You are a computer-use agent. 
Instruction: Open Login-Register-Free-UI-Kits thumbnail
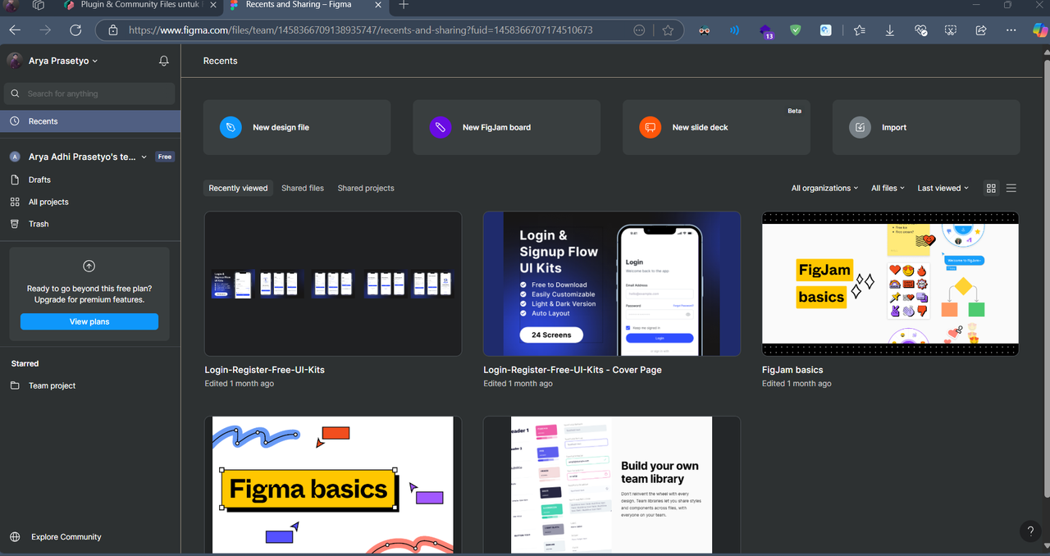click(x=333, y=284)
